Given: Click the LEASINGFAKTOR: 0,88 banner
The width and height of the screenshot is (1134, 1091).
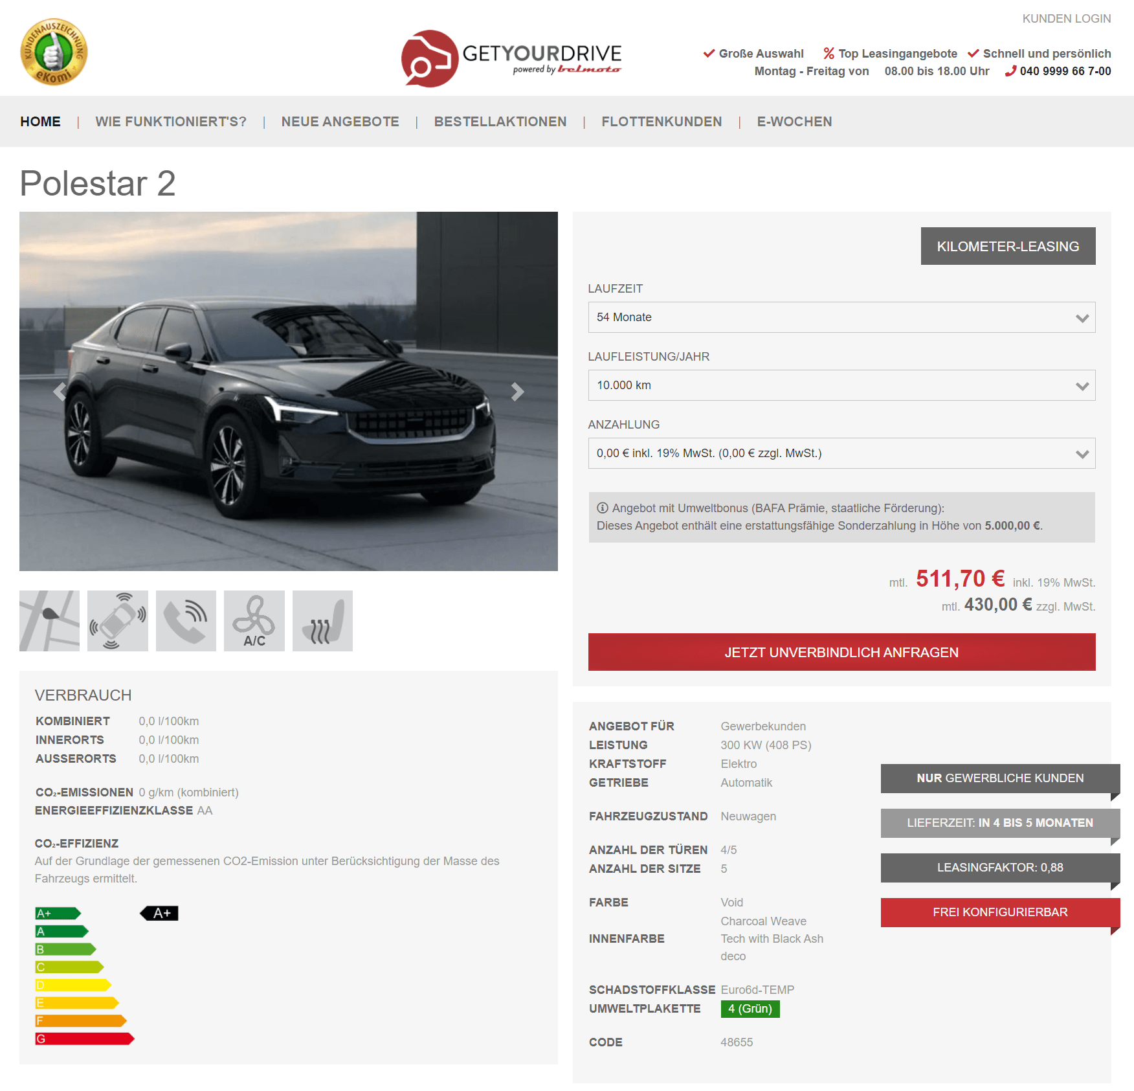Looking at the screenshot, I should pos(1000,868).
